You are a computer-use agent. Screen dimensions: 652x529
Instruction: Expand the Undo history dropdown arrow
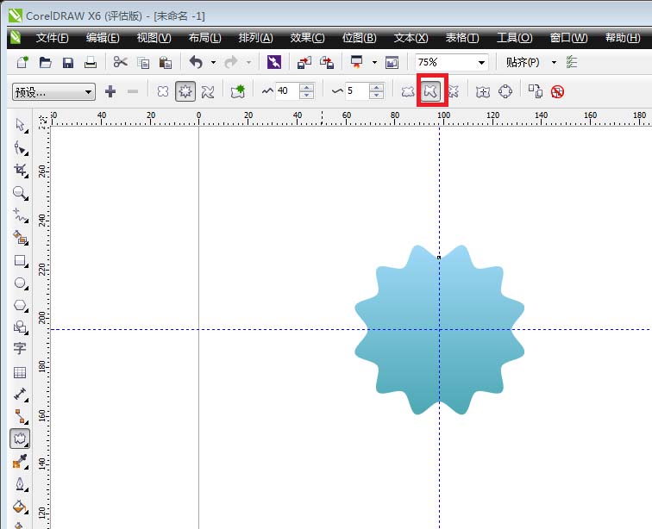click(x=212, y=62)
